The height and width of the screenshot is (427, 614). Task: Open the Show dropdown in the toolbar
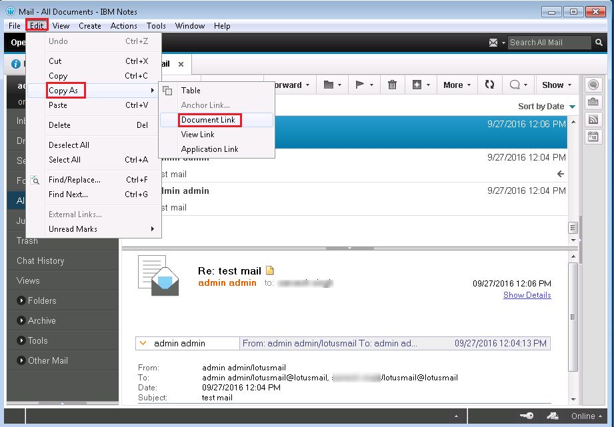pyautogui.click(x=557, y=85)
